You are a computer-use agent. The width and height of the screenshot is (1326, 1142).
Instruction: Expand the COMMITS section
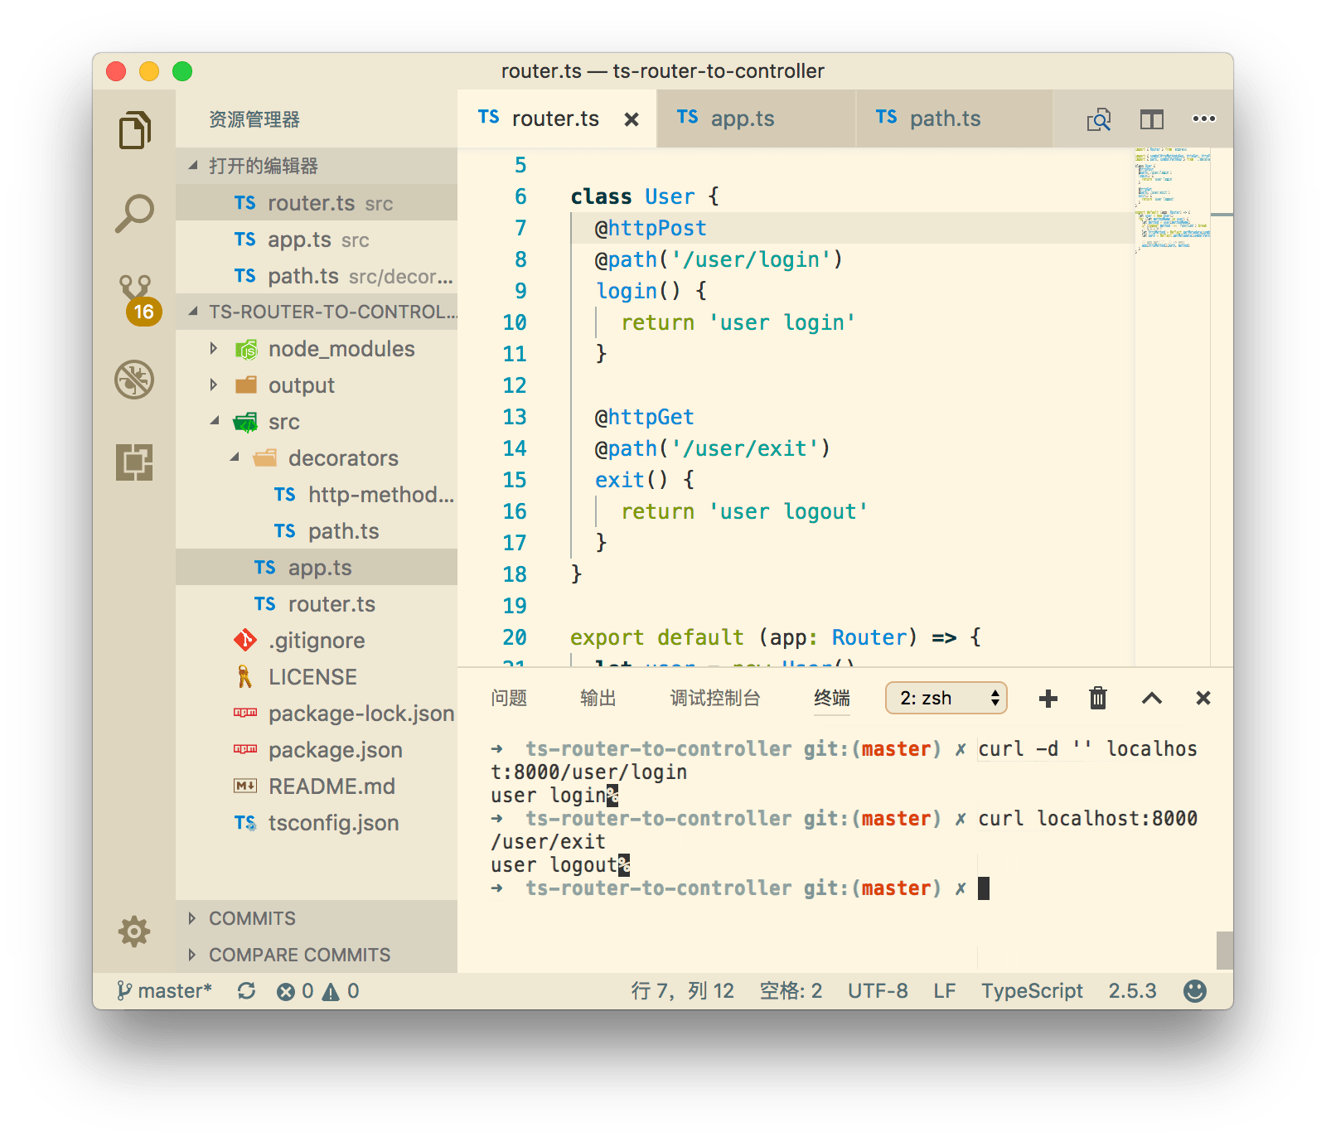pos(317,918)
